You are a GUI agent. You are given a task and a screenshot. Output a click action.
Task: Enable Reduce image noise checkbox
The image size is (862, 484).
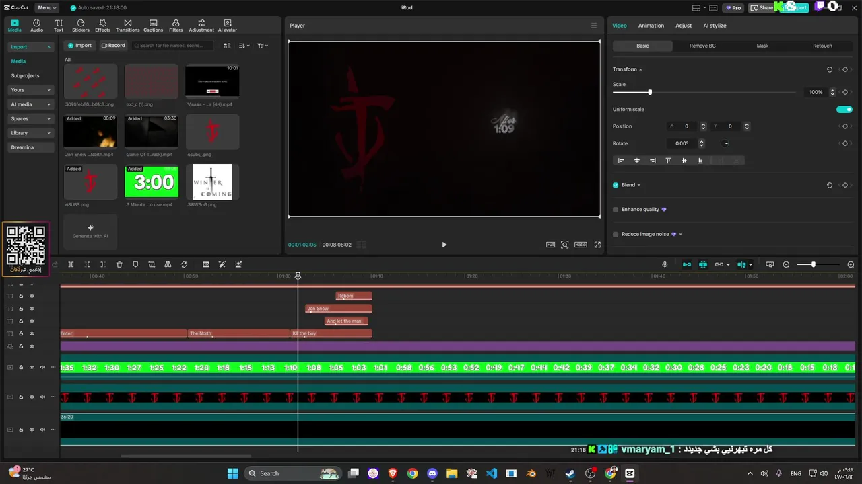click(x=616, y=234)
